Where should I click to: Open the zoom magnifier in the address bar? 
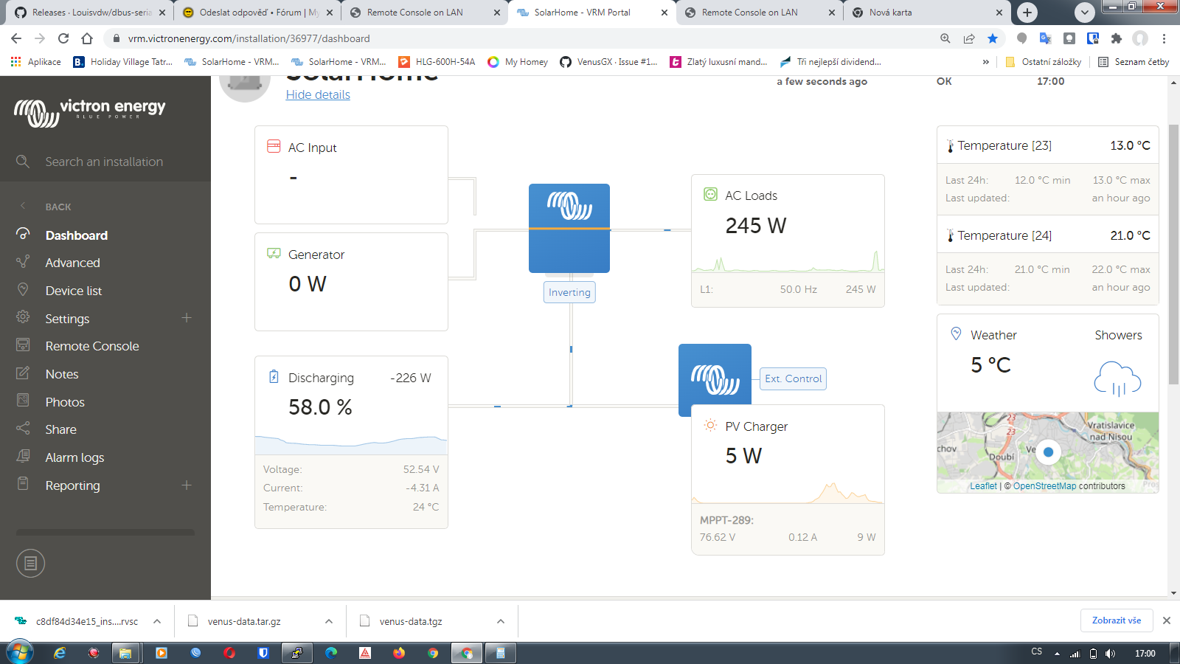[945, 38]
